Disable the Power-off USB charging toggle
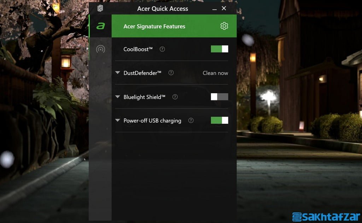Image resolution: width=362 pixels, height=223 pixels. (219, 120)
